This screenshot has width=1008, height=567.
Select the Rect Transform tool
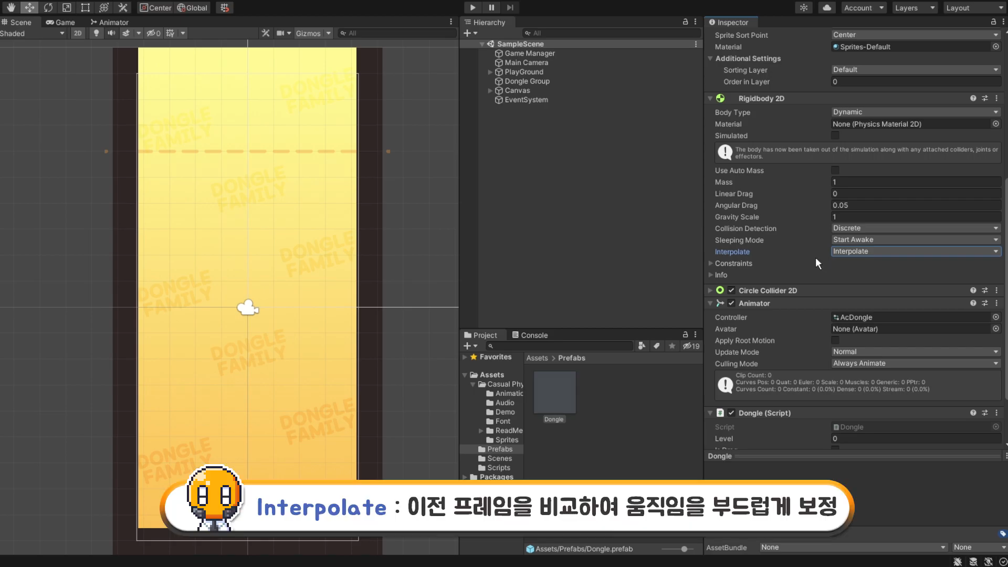(x=85, y=7)
